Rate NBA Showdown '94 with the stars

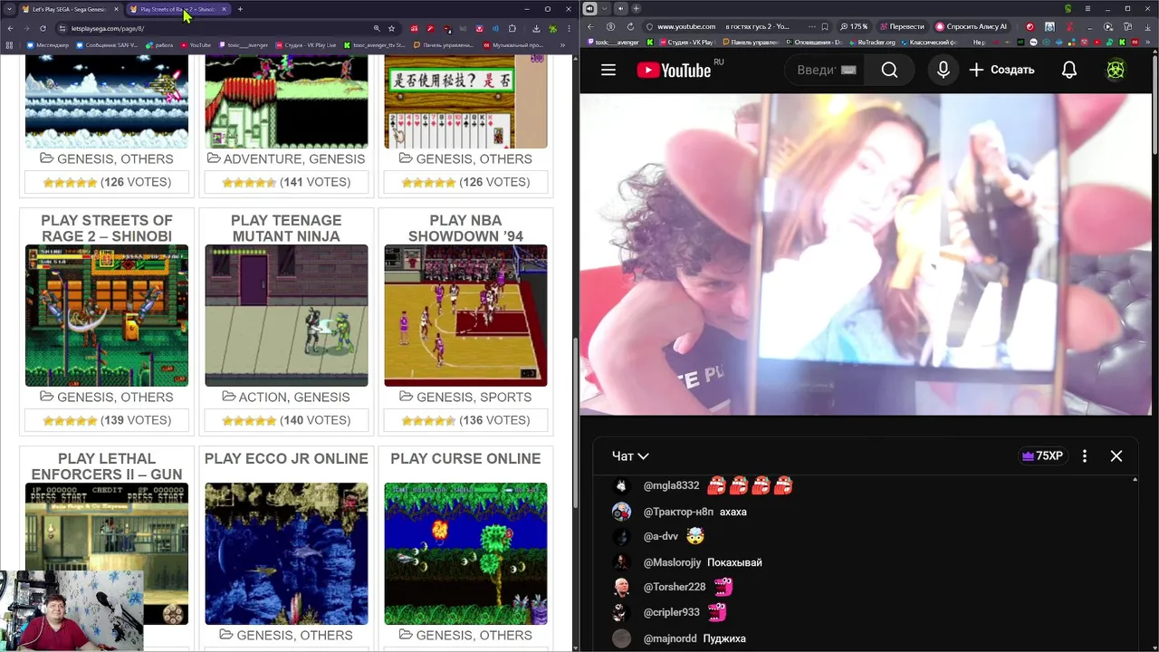(x=428, y=420)
